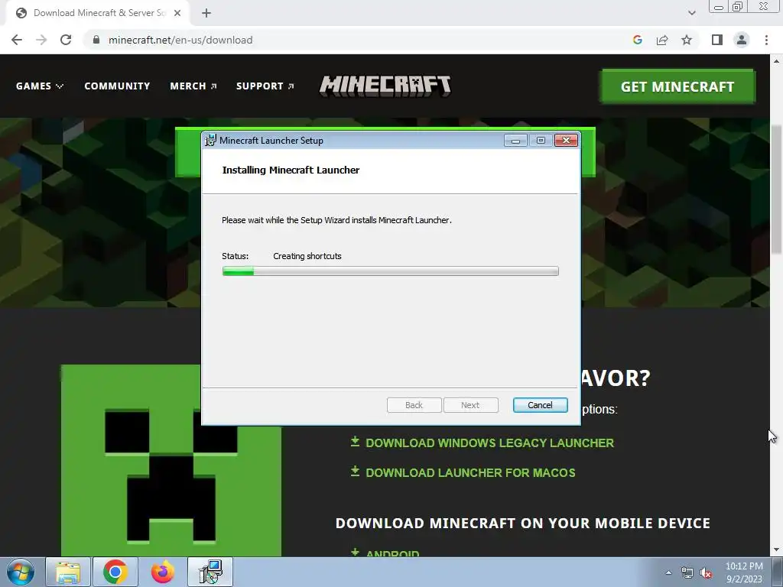Click the Chrome back arrow
This screenshot has width=783, height=587.
pos(17,40)
